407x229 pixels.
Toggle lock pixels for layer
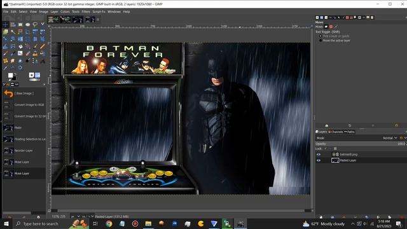coord(325,148)
